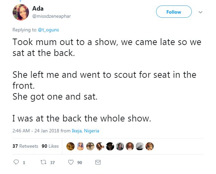Open the black-and-white liker avatar
Viewport: 216px width, 174px height.
point(139,146)
